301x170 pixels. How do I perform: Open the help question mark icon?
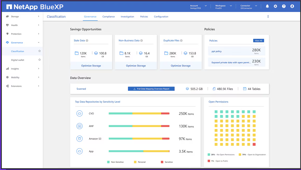tap(284, 6)
